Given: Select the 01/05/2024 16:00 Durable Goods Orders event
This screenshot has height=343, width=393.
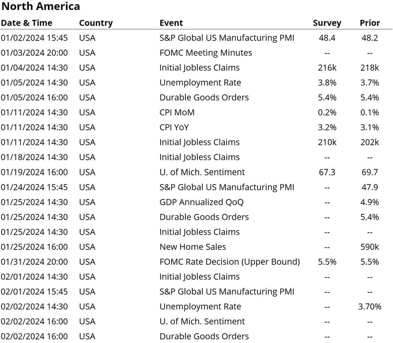Looking at the screenshot, I should click(x=204, y=98).
